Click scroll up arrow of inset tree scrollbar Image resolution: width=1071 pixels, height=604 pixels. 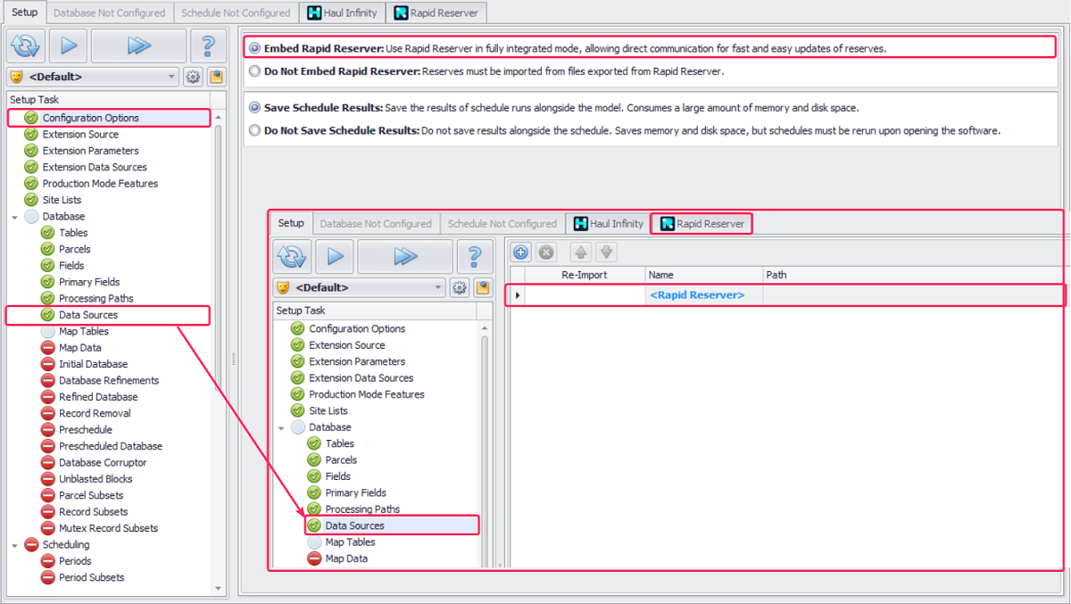[x=485, y=328]
